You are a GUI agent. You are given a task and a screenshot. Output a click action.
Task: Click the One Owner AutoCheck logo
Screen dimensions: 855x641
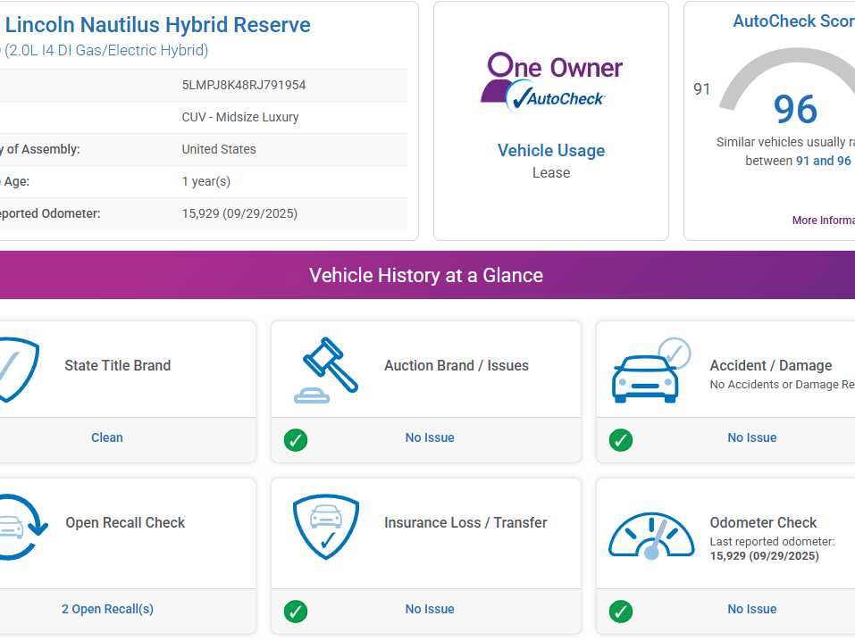pos(550,82)
